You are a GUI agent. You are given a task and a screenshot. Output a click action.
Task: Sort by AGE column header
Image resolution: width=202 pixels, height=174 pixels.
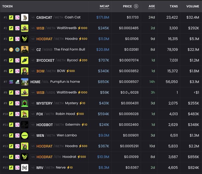152,6
